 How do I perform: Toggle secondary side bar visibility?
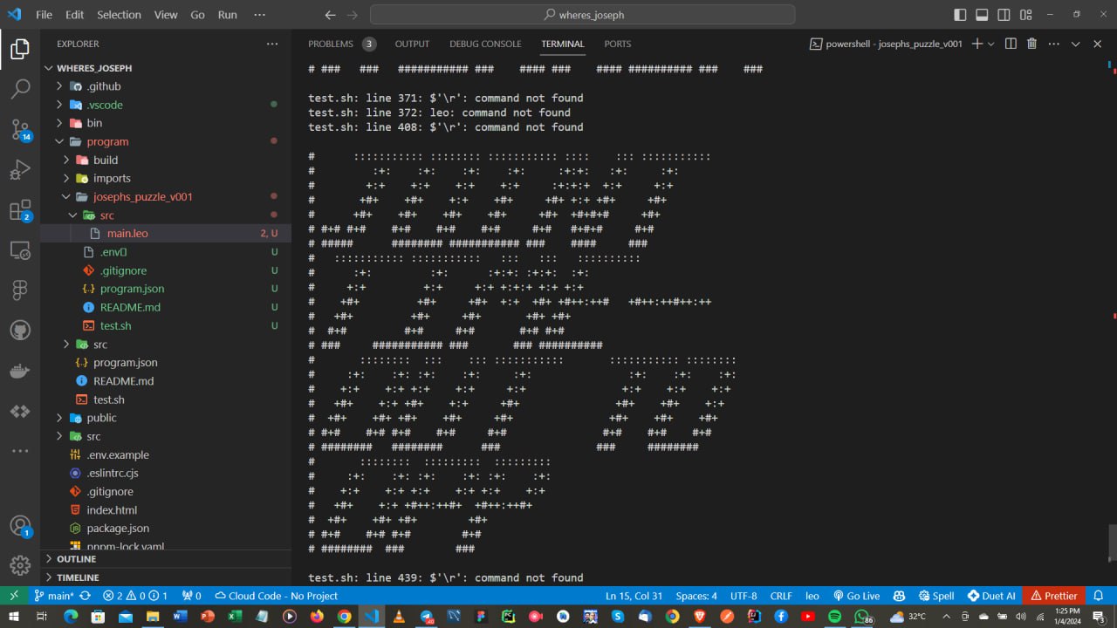click(x=1004, y=15)
